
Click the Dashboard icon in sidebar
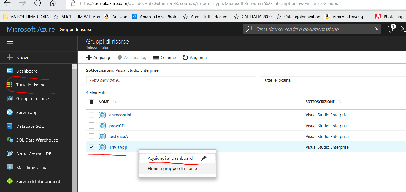(x=10, y=71)
